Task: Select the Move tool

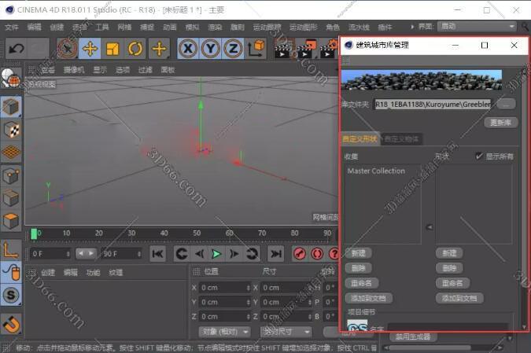Action: coord(90,49)
